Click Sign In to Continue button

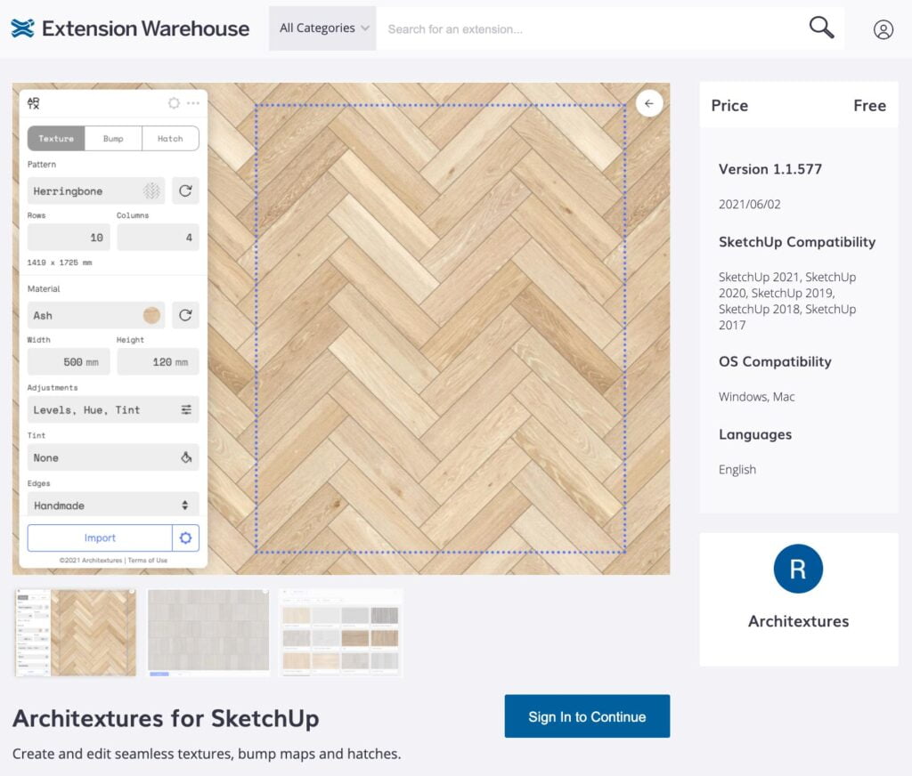click(587, 716)
